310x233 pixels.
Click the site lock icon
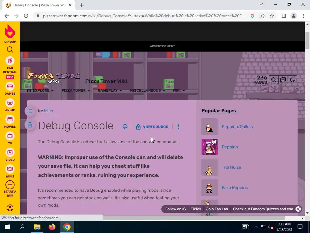[x=38, y=16]
